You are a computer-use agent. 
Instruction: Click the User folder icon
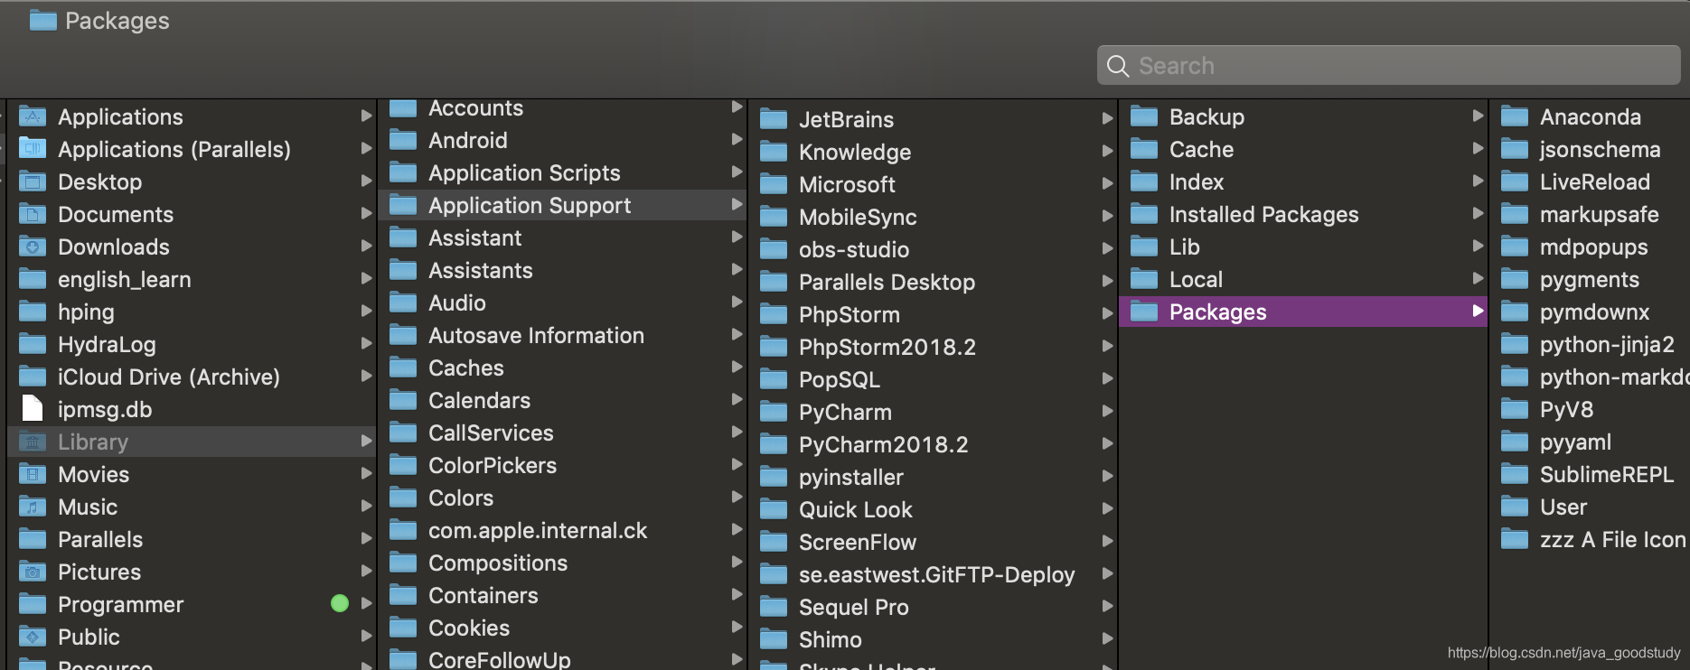click(1515, 507)
